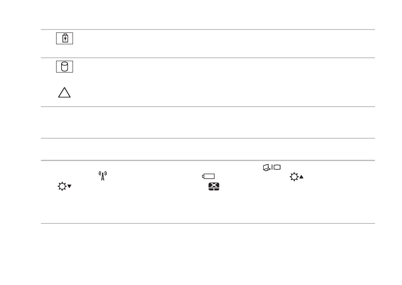Click the horizontal battery outline icon
The image size is (402, 285).
[208, 176]
